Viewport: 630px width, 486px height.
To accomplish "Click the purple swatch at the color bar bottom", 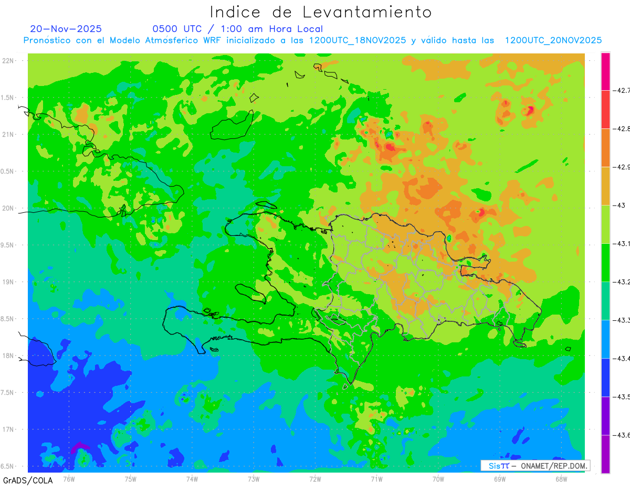I will pyautogui.click(x=605, y=454).
